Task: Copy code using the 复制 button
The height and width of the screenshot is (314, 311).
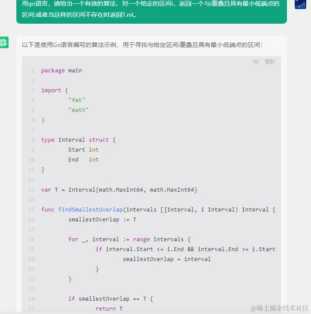Action: (269, 62)
